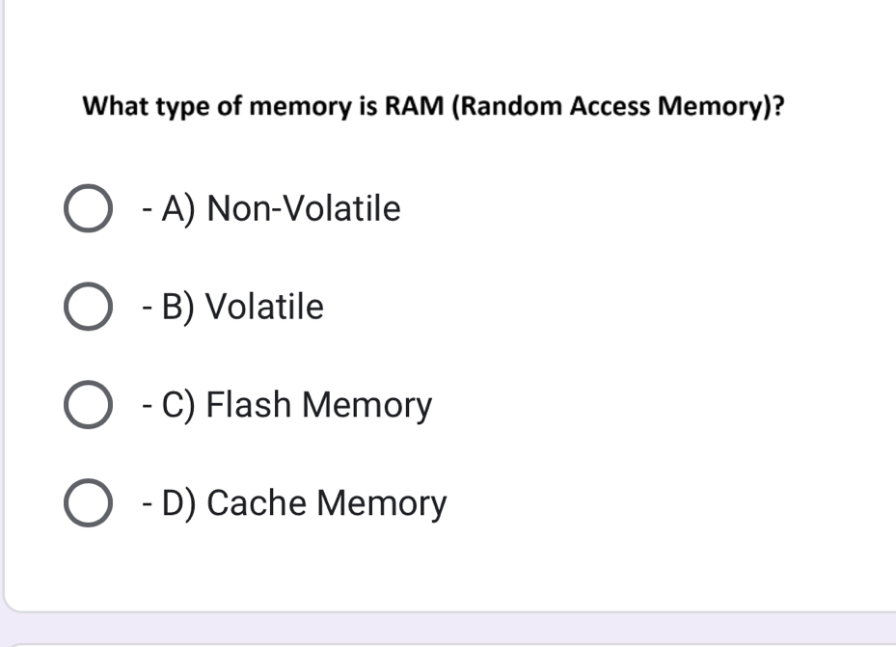Click the option text 'C) Flash Memory'
Screen dimensions: 896x647
pos(285,405)
